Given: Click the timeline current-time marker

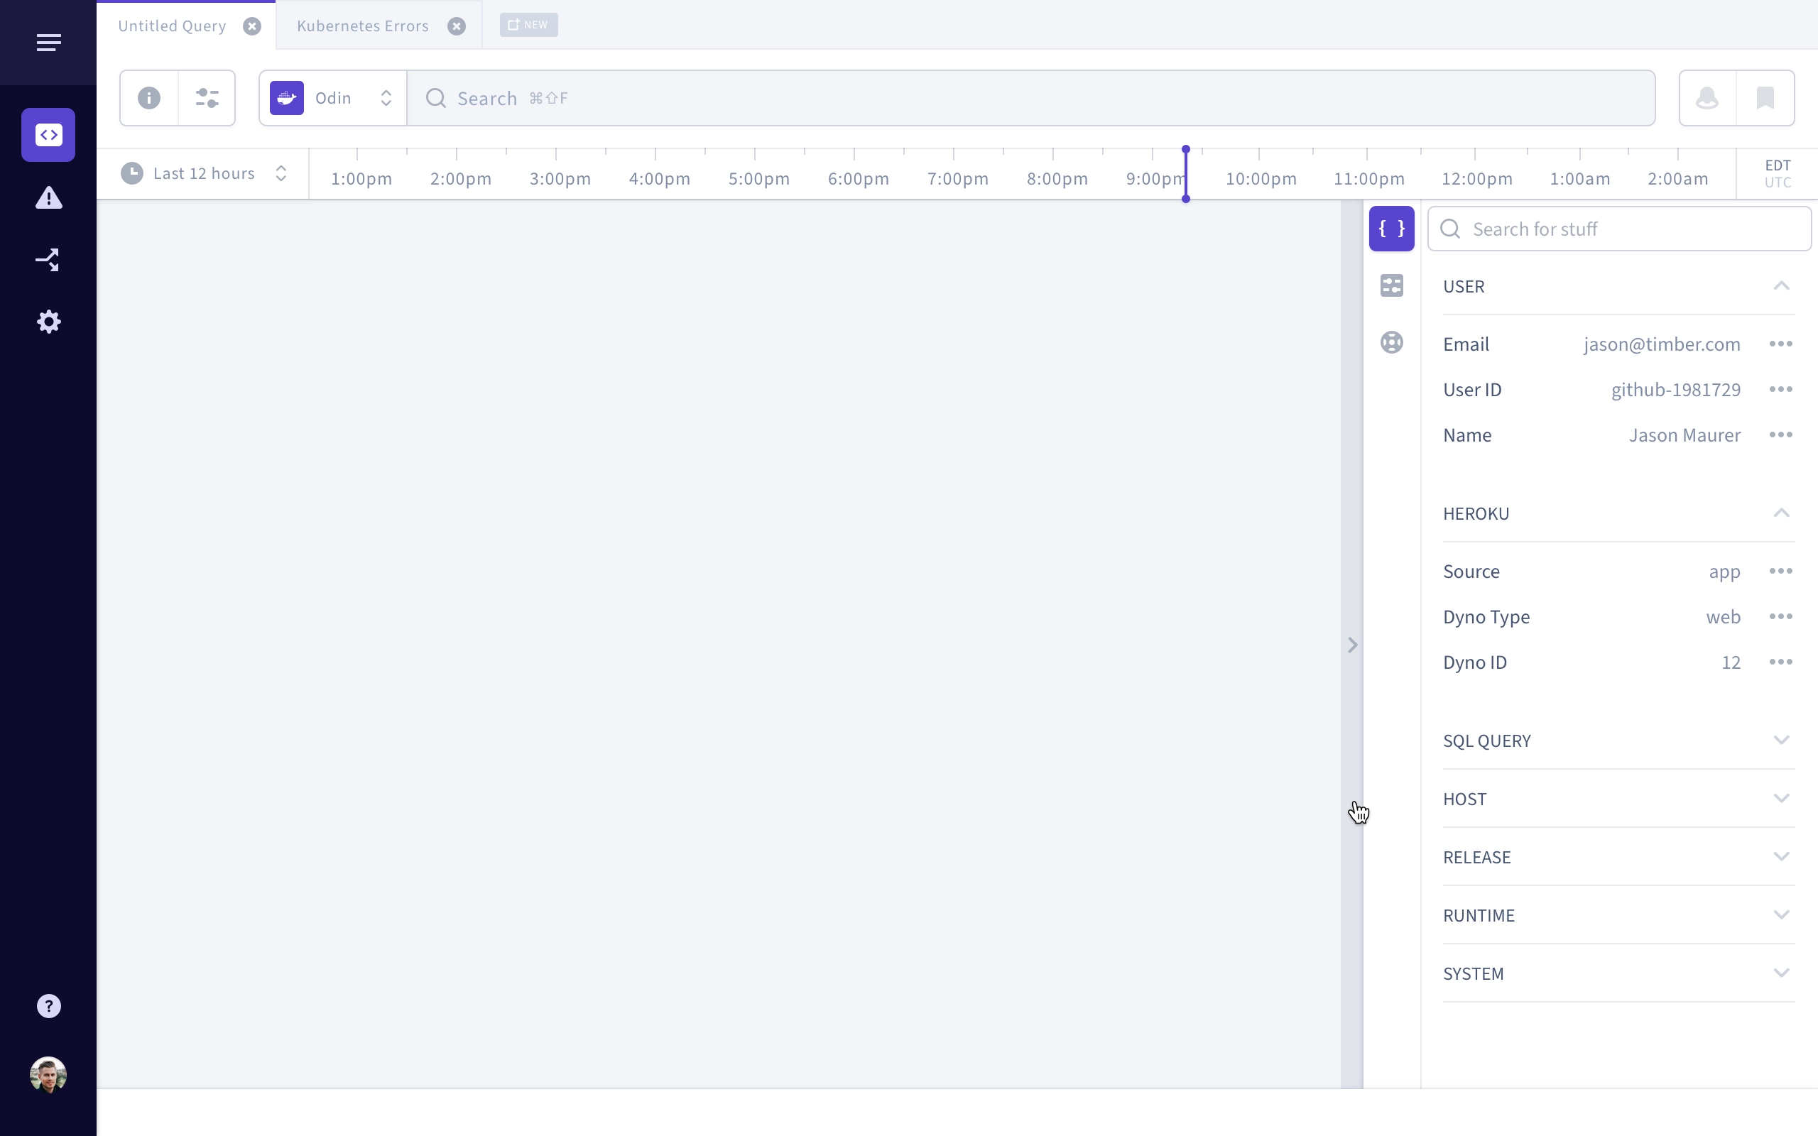Looking at the screenshot, I should (1185, 173).
